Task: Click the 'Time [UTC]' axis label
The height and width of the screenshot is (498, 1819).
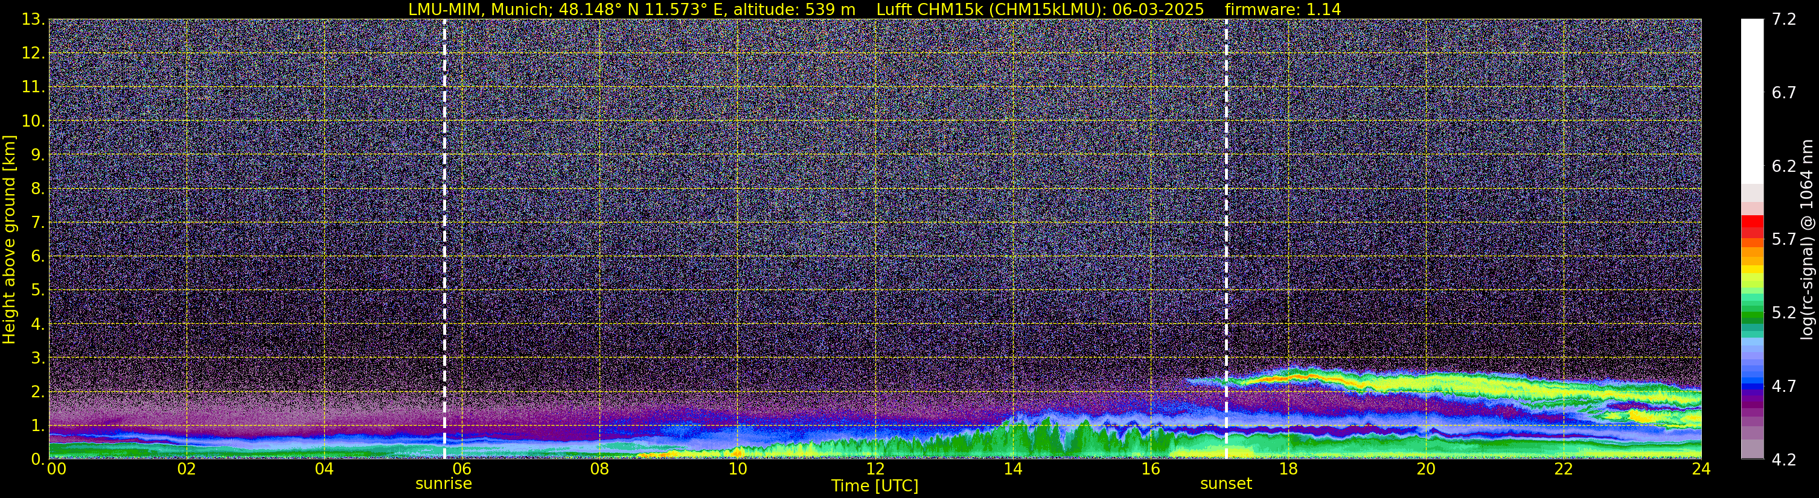Action: 874,486
